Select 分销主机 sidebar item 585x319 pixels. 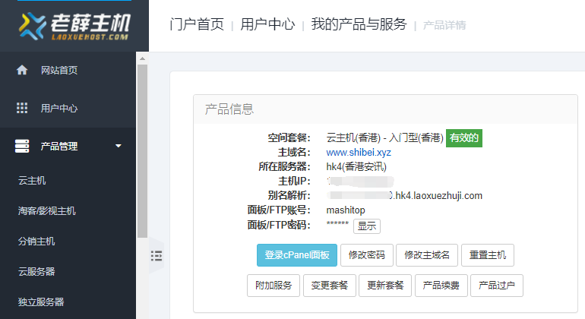coord(36,242)
